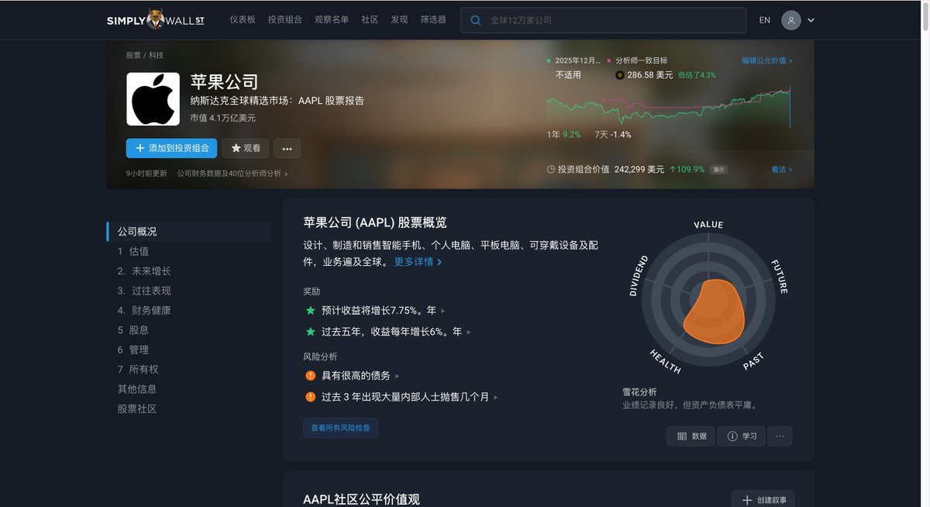
Task: Open the user avatar icon
Action: 790,20
